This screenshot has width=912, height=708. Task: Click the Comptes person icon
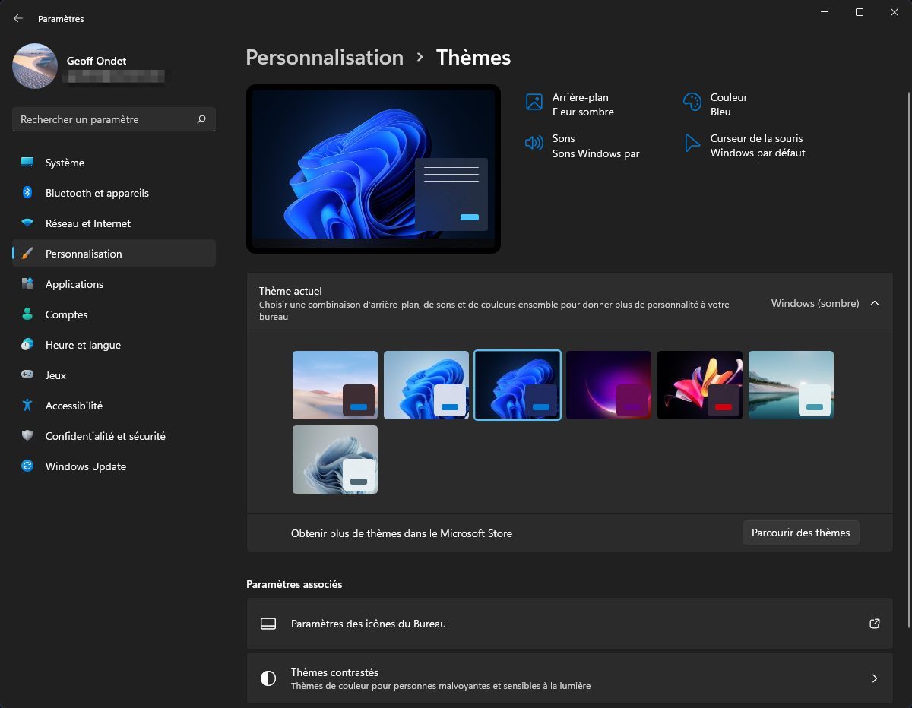pos(27,314)
